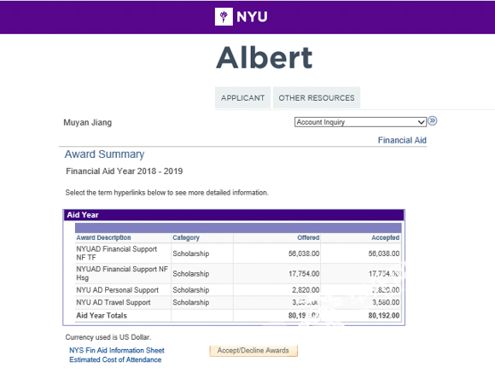The width and height of the screenshot is (495, 373).
Task: Click the double-arrow go icon beside Account Inquiry
Action: pos(433,121)
